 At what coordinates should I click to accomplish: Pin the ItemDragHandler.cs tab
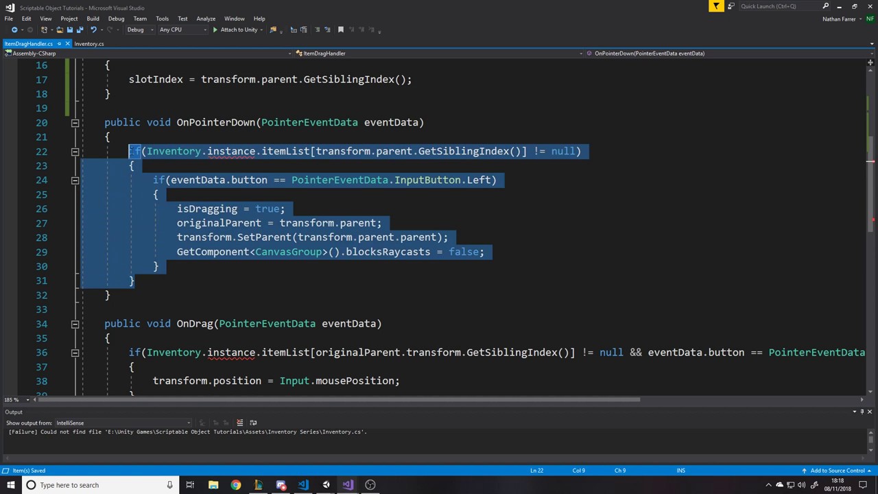click(59, 44)
